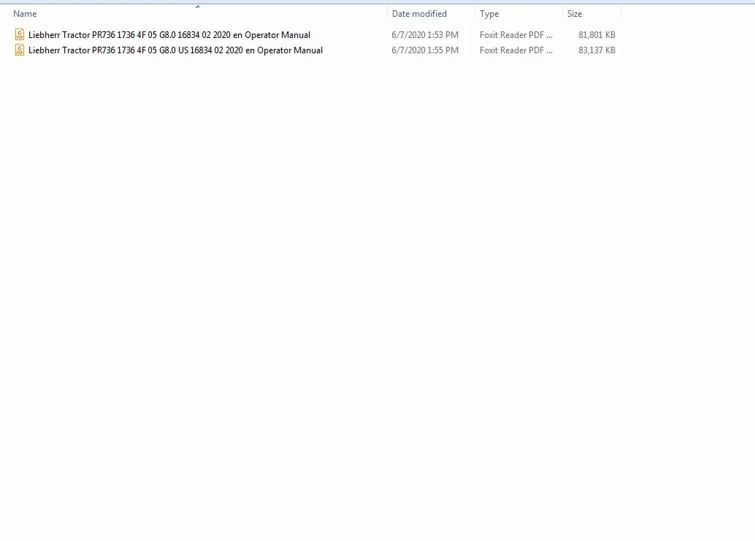This screenshot has height=541, width=755.
Task: Sort by the Name column header
Action: [25, 14]
